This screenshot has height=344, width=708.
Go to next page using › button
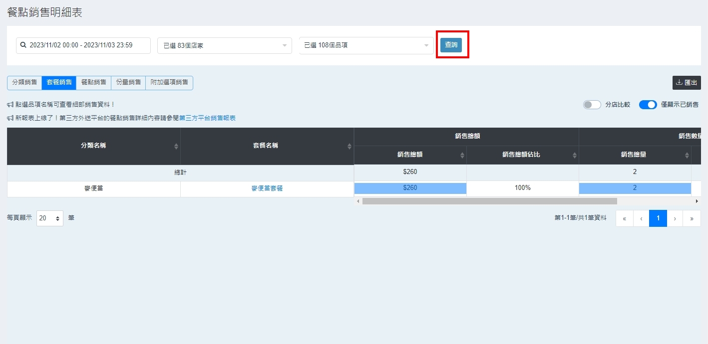point(675,218)
